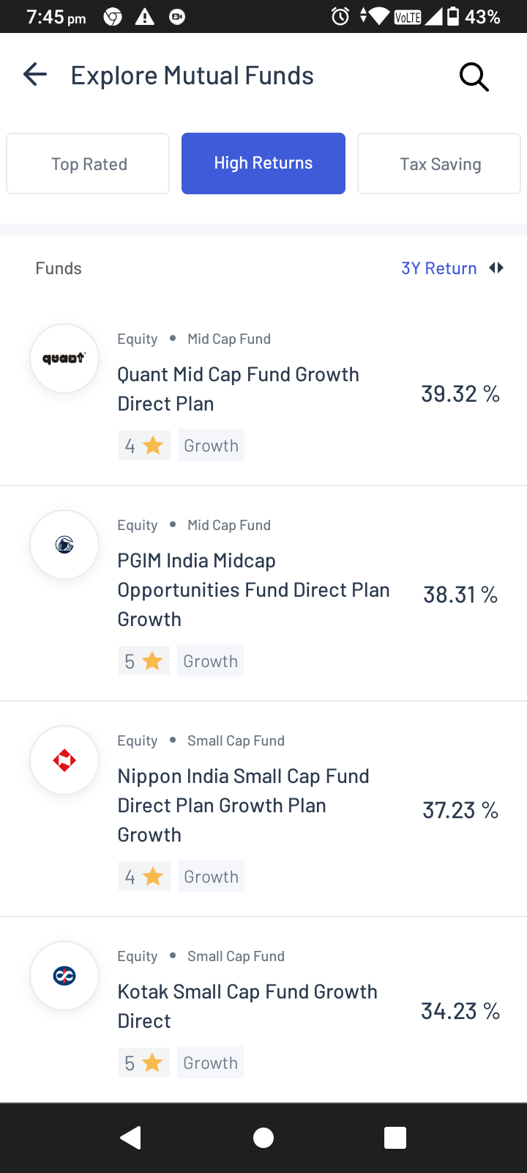The image size is (527, 1173).
Task: Open the search magnifier icon
Action: pyautogui.click(x=474, y=76)
